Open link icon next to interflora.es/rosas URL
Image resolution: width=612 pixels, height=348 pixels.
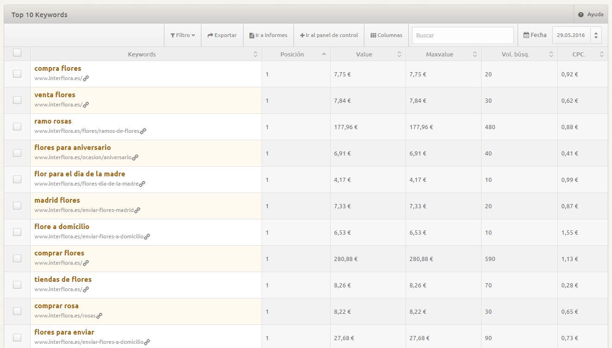(x=99, y=316)
